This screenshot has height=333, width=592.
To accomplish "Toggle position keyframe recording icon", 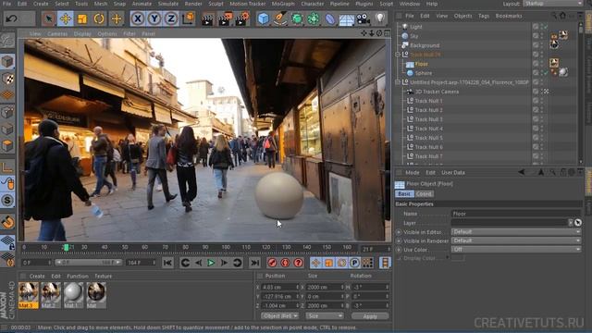I will tap(315, 263).
